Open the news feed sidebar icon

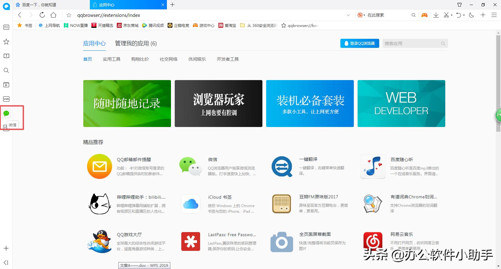pyautogui.click(x=6, y=27)
